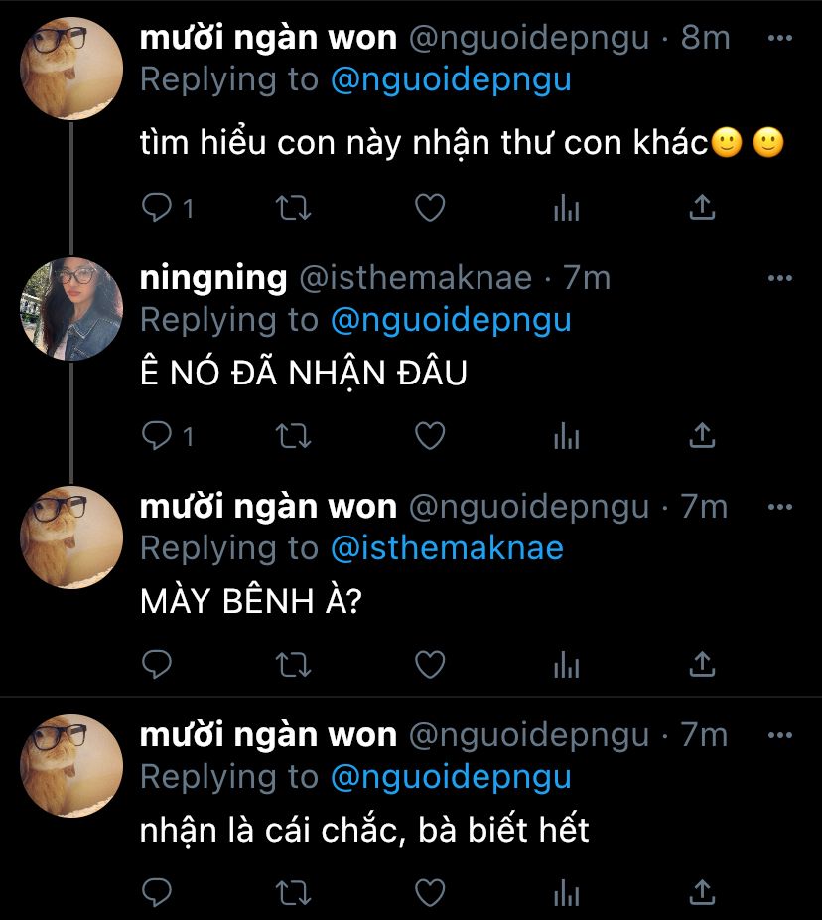Image resolution: width=822 pixels, height=920 pixels.
Task: Open the cat avatar on the top tweet
Action: pyautogui.click(x=71, y=70)
